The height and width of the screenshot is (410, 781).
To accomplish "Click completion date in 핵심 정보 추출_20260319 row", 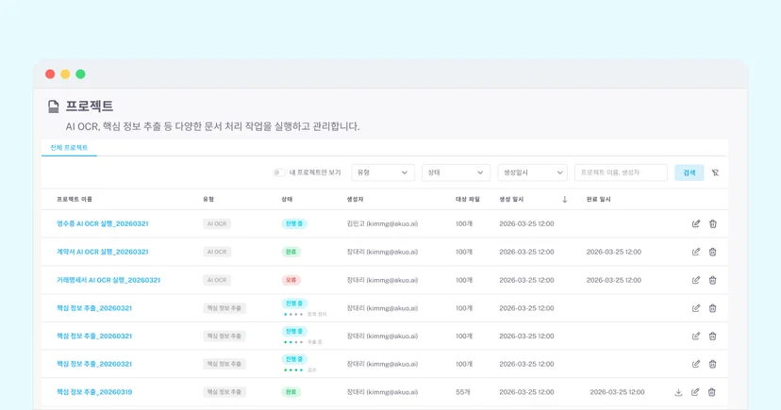I will [x=617, y=392].
